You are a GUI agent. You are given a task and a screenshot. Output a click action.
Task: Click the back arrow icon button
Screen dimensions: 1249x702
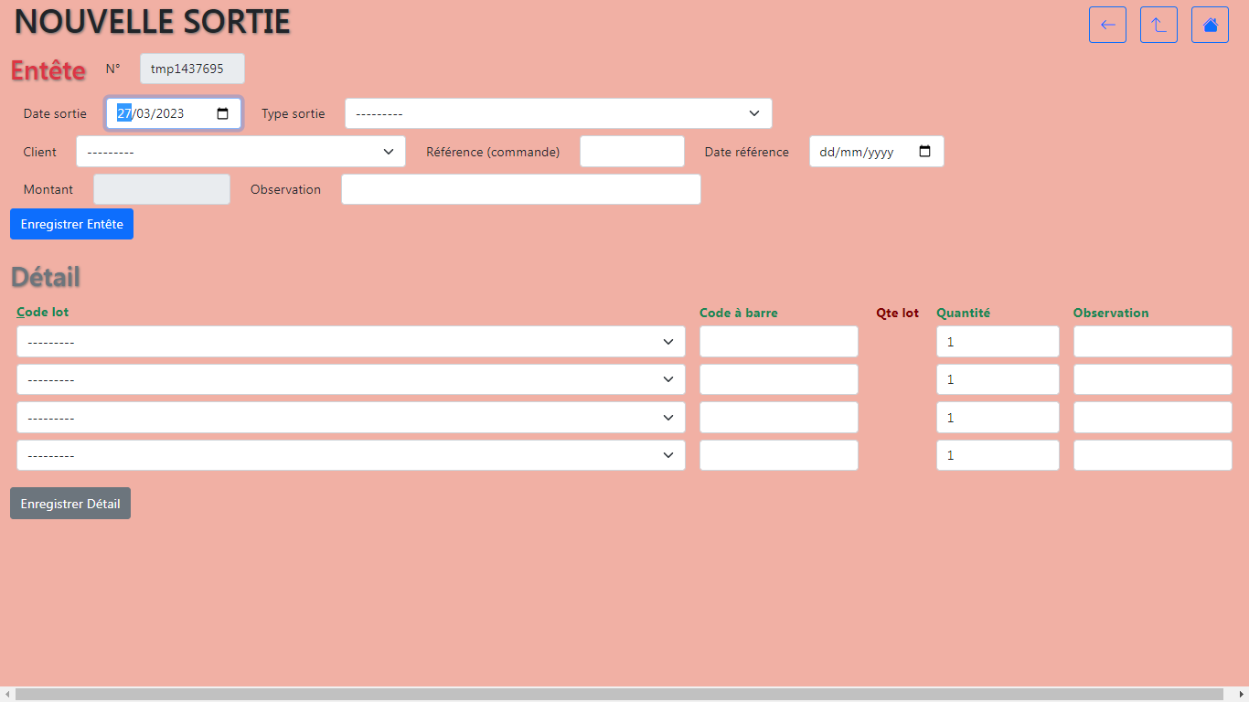tap(1107, 25)
